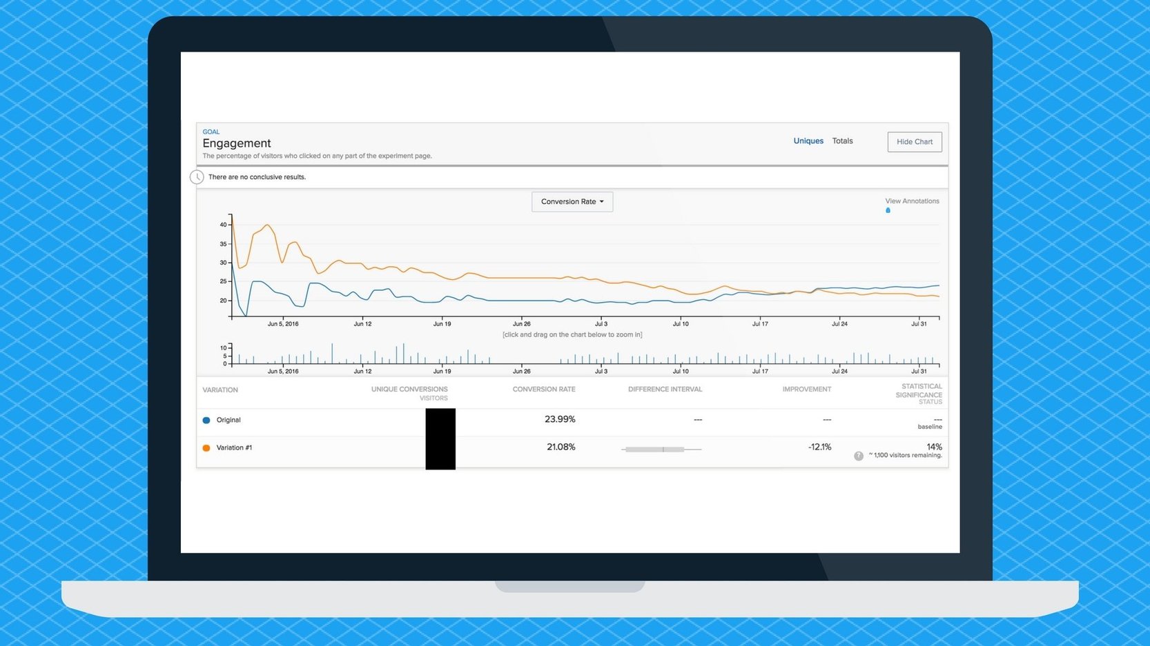The height and width of the screenshot is (646, 1150).
Task: Click the GOAL label above Engagement
Action: pos(211,132)
